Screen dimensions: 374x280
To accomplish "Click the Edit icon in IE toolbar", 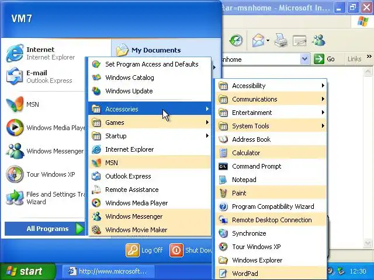I will 299,40.
